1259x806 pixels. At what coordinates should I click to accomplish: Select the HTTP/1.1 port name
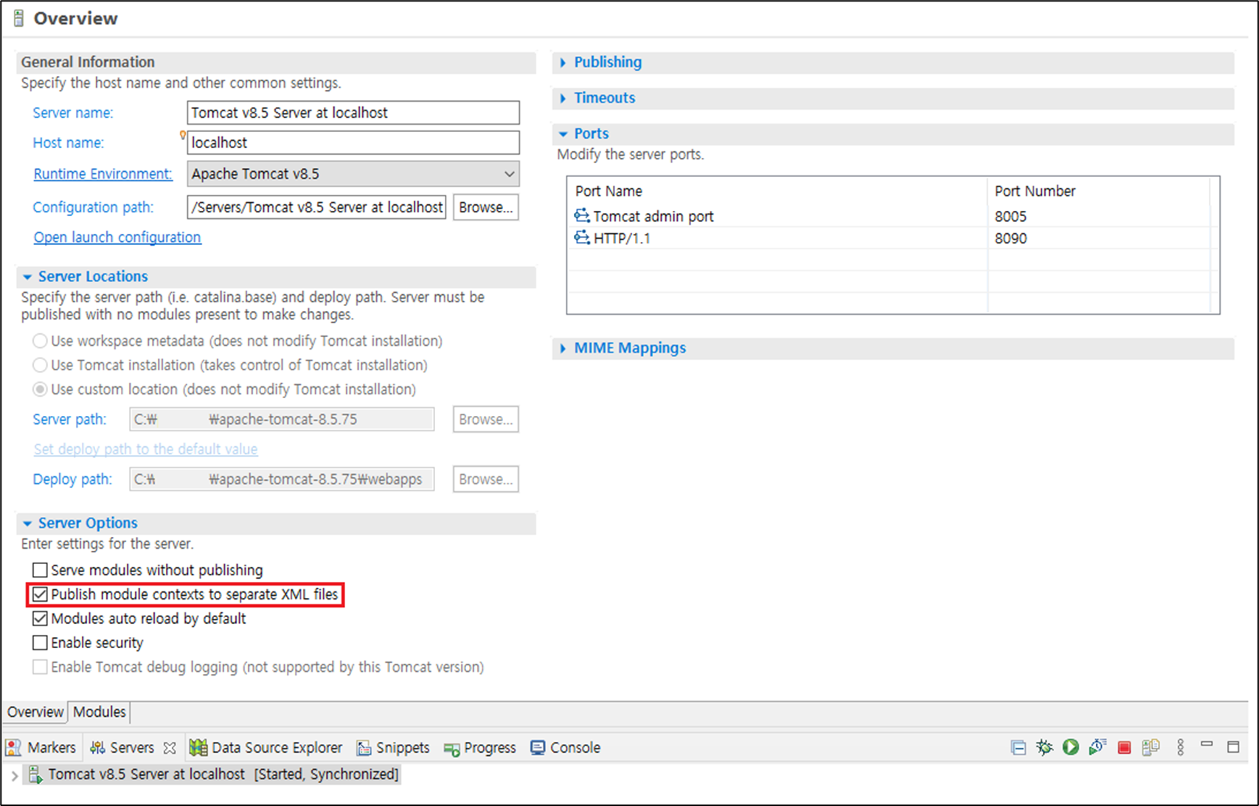click(x=622, y=238)
